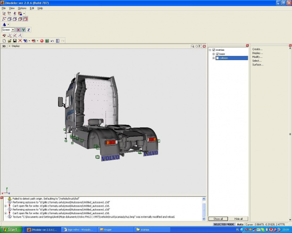
Task: Open the View menu
Action: tap(12, 8)
